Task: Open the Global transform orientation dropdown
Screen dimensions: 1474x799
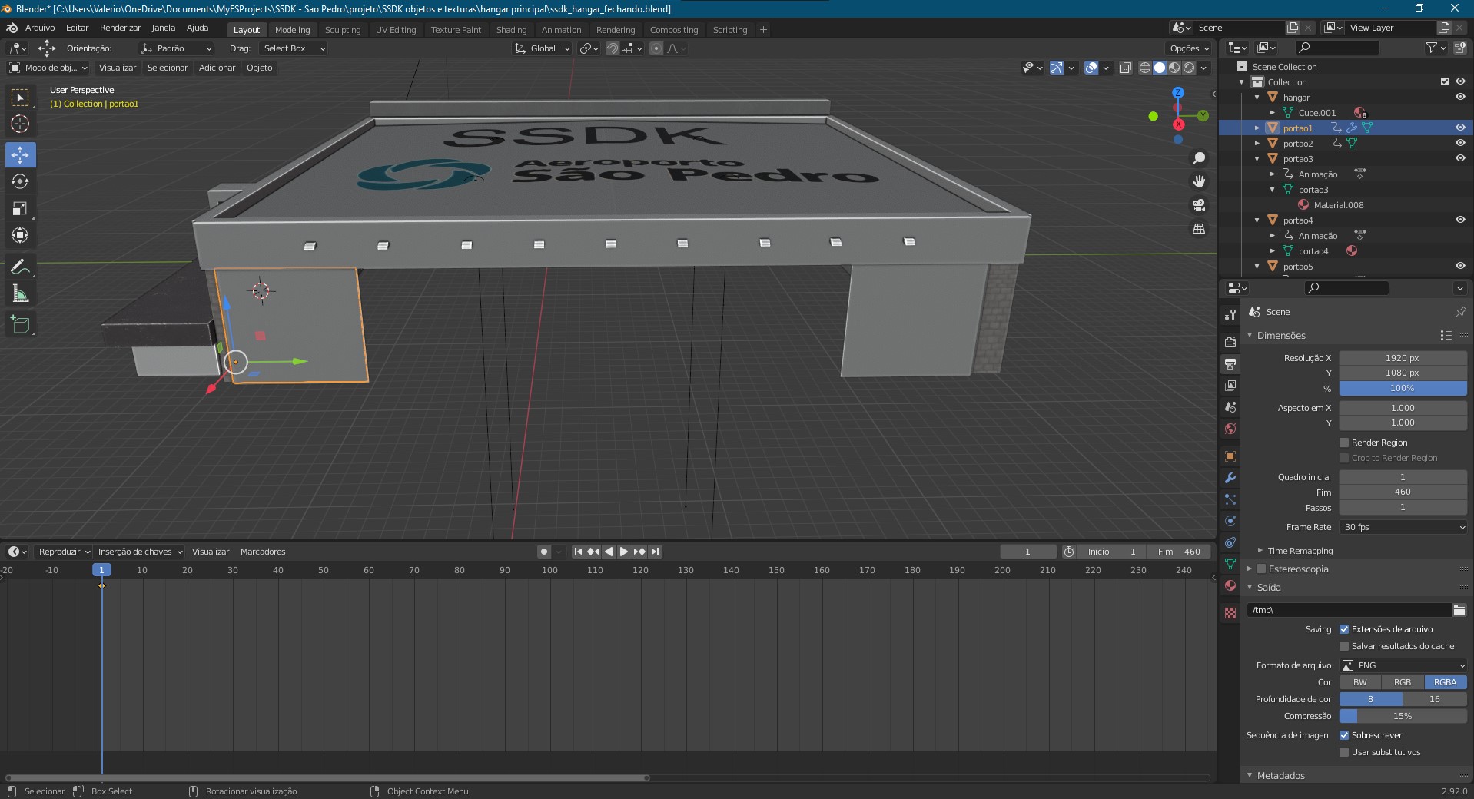Action: pyautogui.click(x=543, y=48)
